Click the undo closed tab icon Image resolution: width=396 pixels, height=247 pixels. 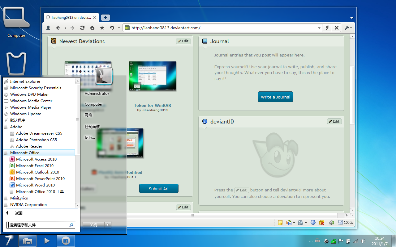point(112,28)
